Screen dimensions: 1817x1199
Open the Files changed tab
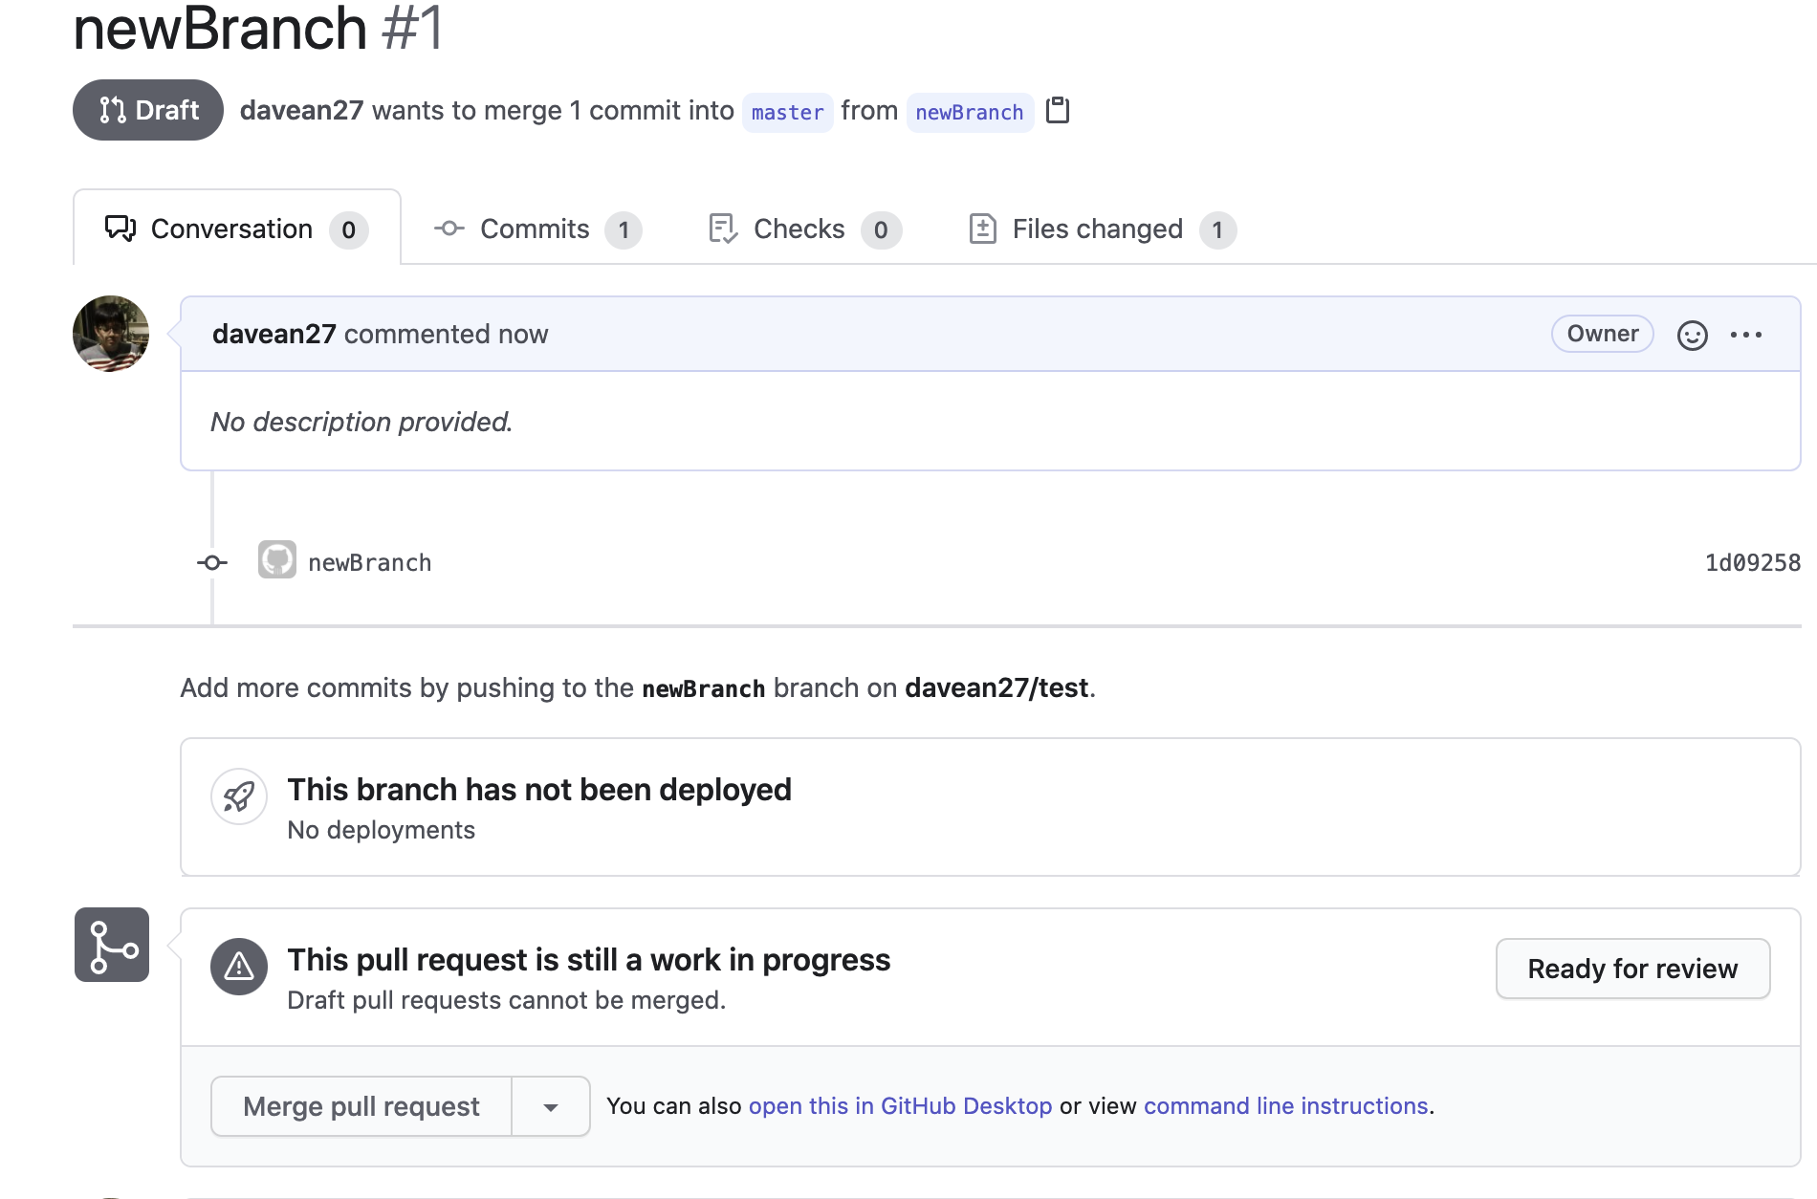pyautogui.click(x=1102, y=229)
